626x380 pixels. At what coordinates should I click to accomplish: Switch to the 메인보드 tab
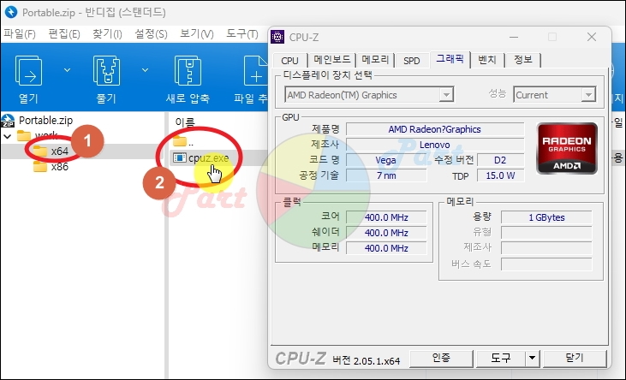pos(331,60)
